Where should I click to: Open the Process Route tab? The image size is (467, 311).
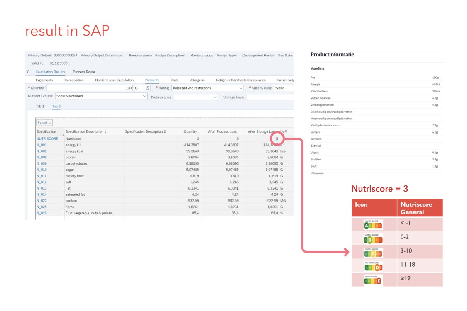[x=84, y=72]
